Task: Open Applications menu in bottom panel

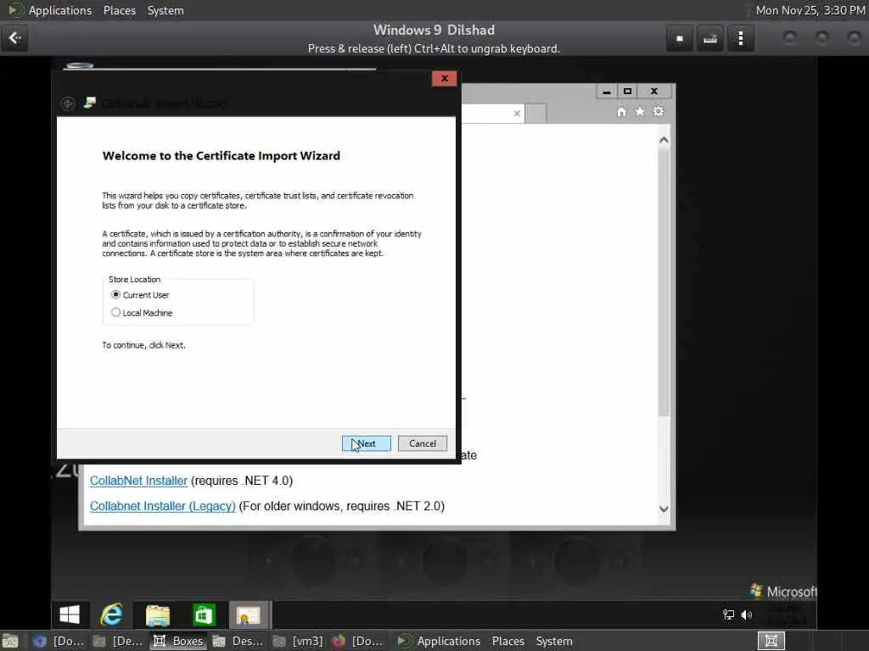Action: (x=439, y=641)
